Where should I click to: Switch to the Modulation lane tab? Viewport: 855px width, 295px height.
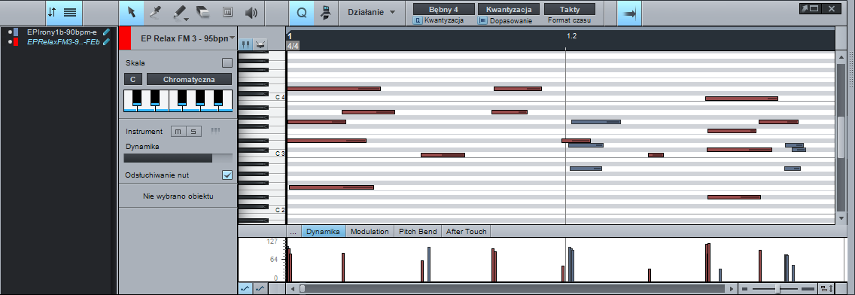(x=370, y=231)
